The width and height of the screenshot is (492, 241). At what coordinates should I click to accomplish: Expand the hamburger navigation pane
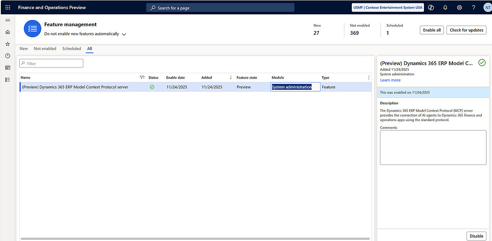(7, 20)
